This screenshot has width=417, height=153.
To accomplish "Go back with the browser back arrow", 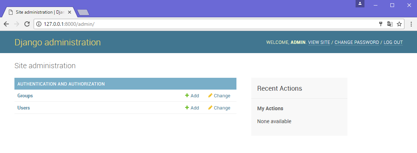I will pos(6,24).
